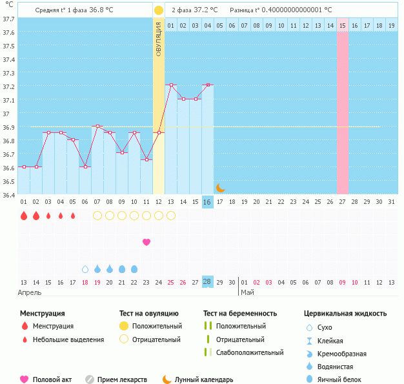Click the 'Половой акт' legend label
Viewport: 404px width, 384px height.
(54, 379)
